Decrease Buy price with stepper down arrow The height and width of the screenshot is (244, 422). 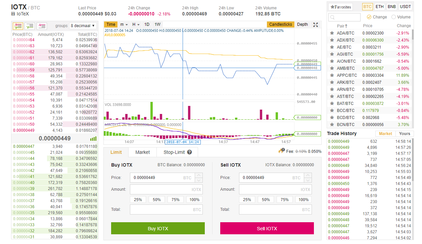point(199,180)
